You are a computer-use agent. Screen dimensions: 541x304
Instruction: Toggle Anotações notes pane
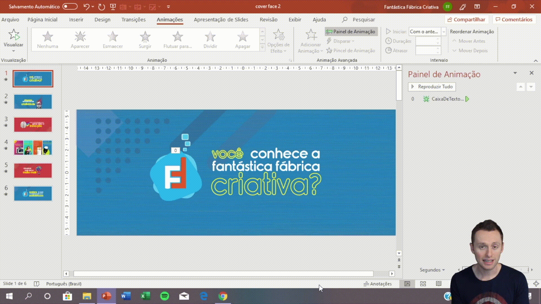coord(378,284)
